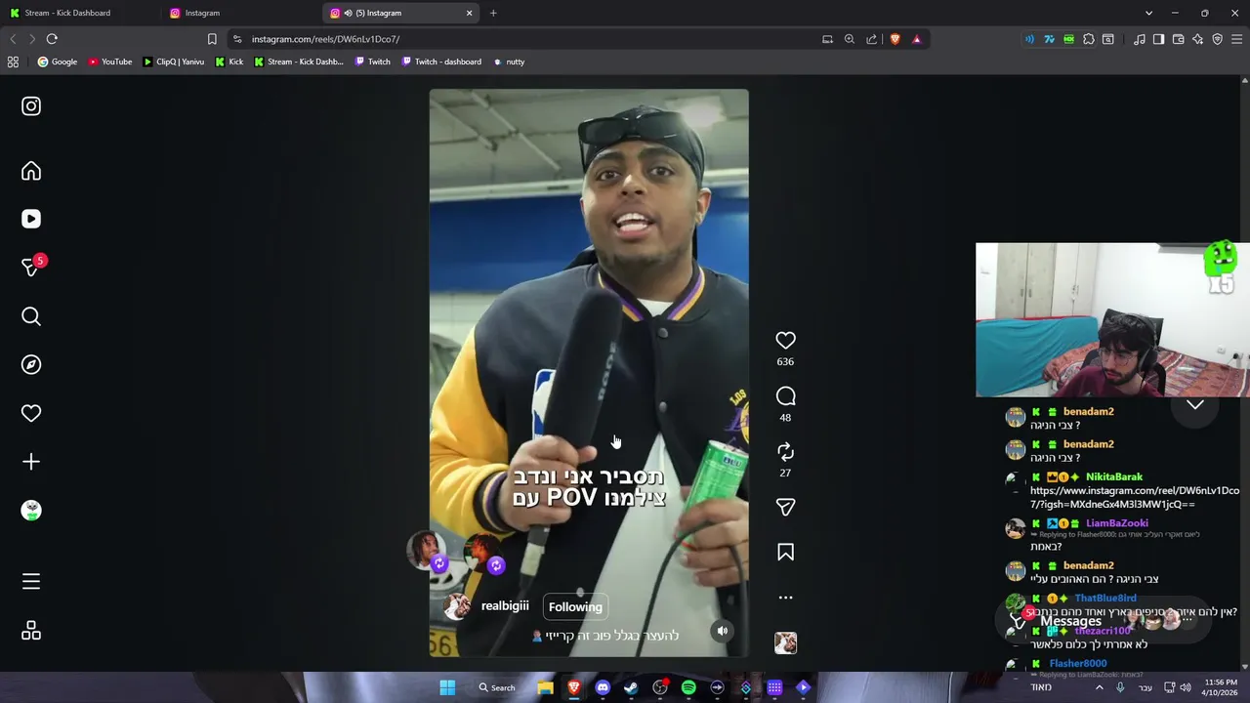Viewport: 1250px width, 703px height.
Task: Open the YouTube bookmark
Action: click(109, 62)
